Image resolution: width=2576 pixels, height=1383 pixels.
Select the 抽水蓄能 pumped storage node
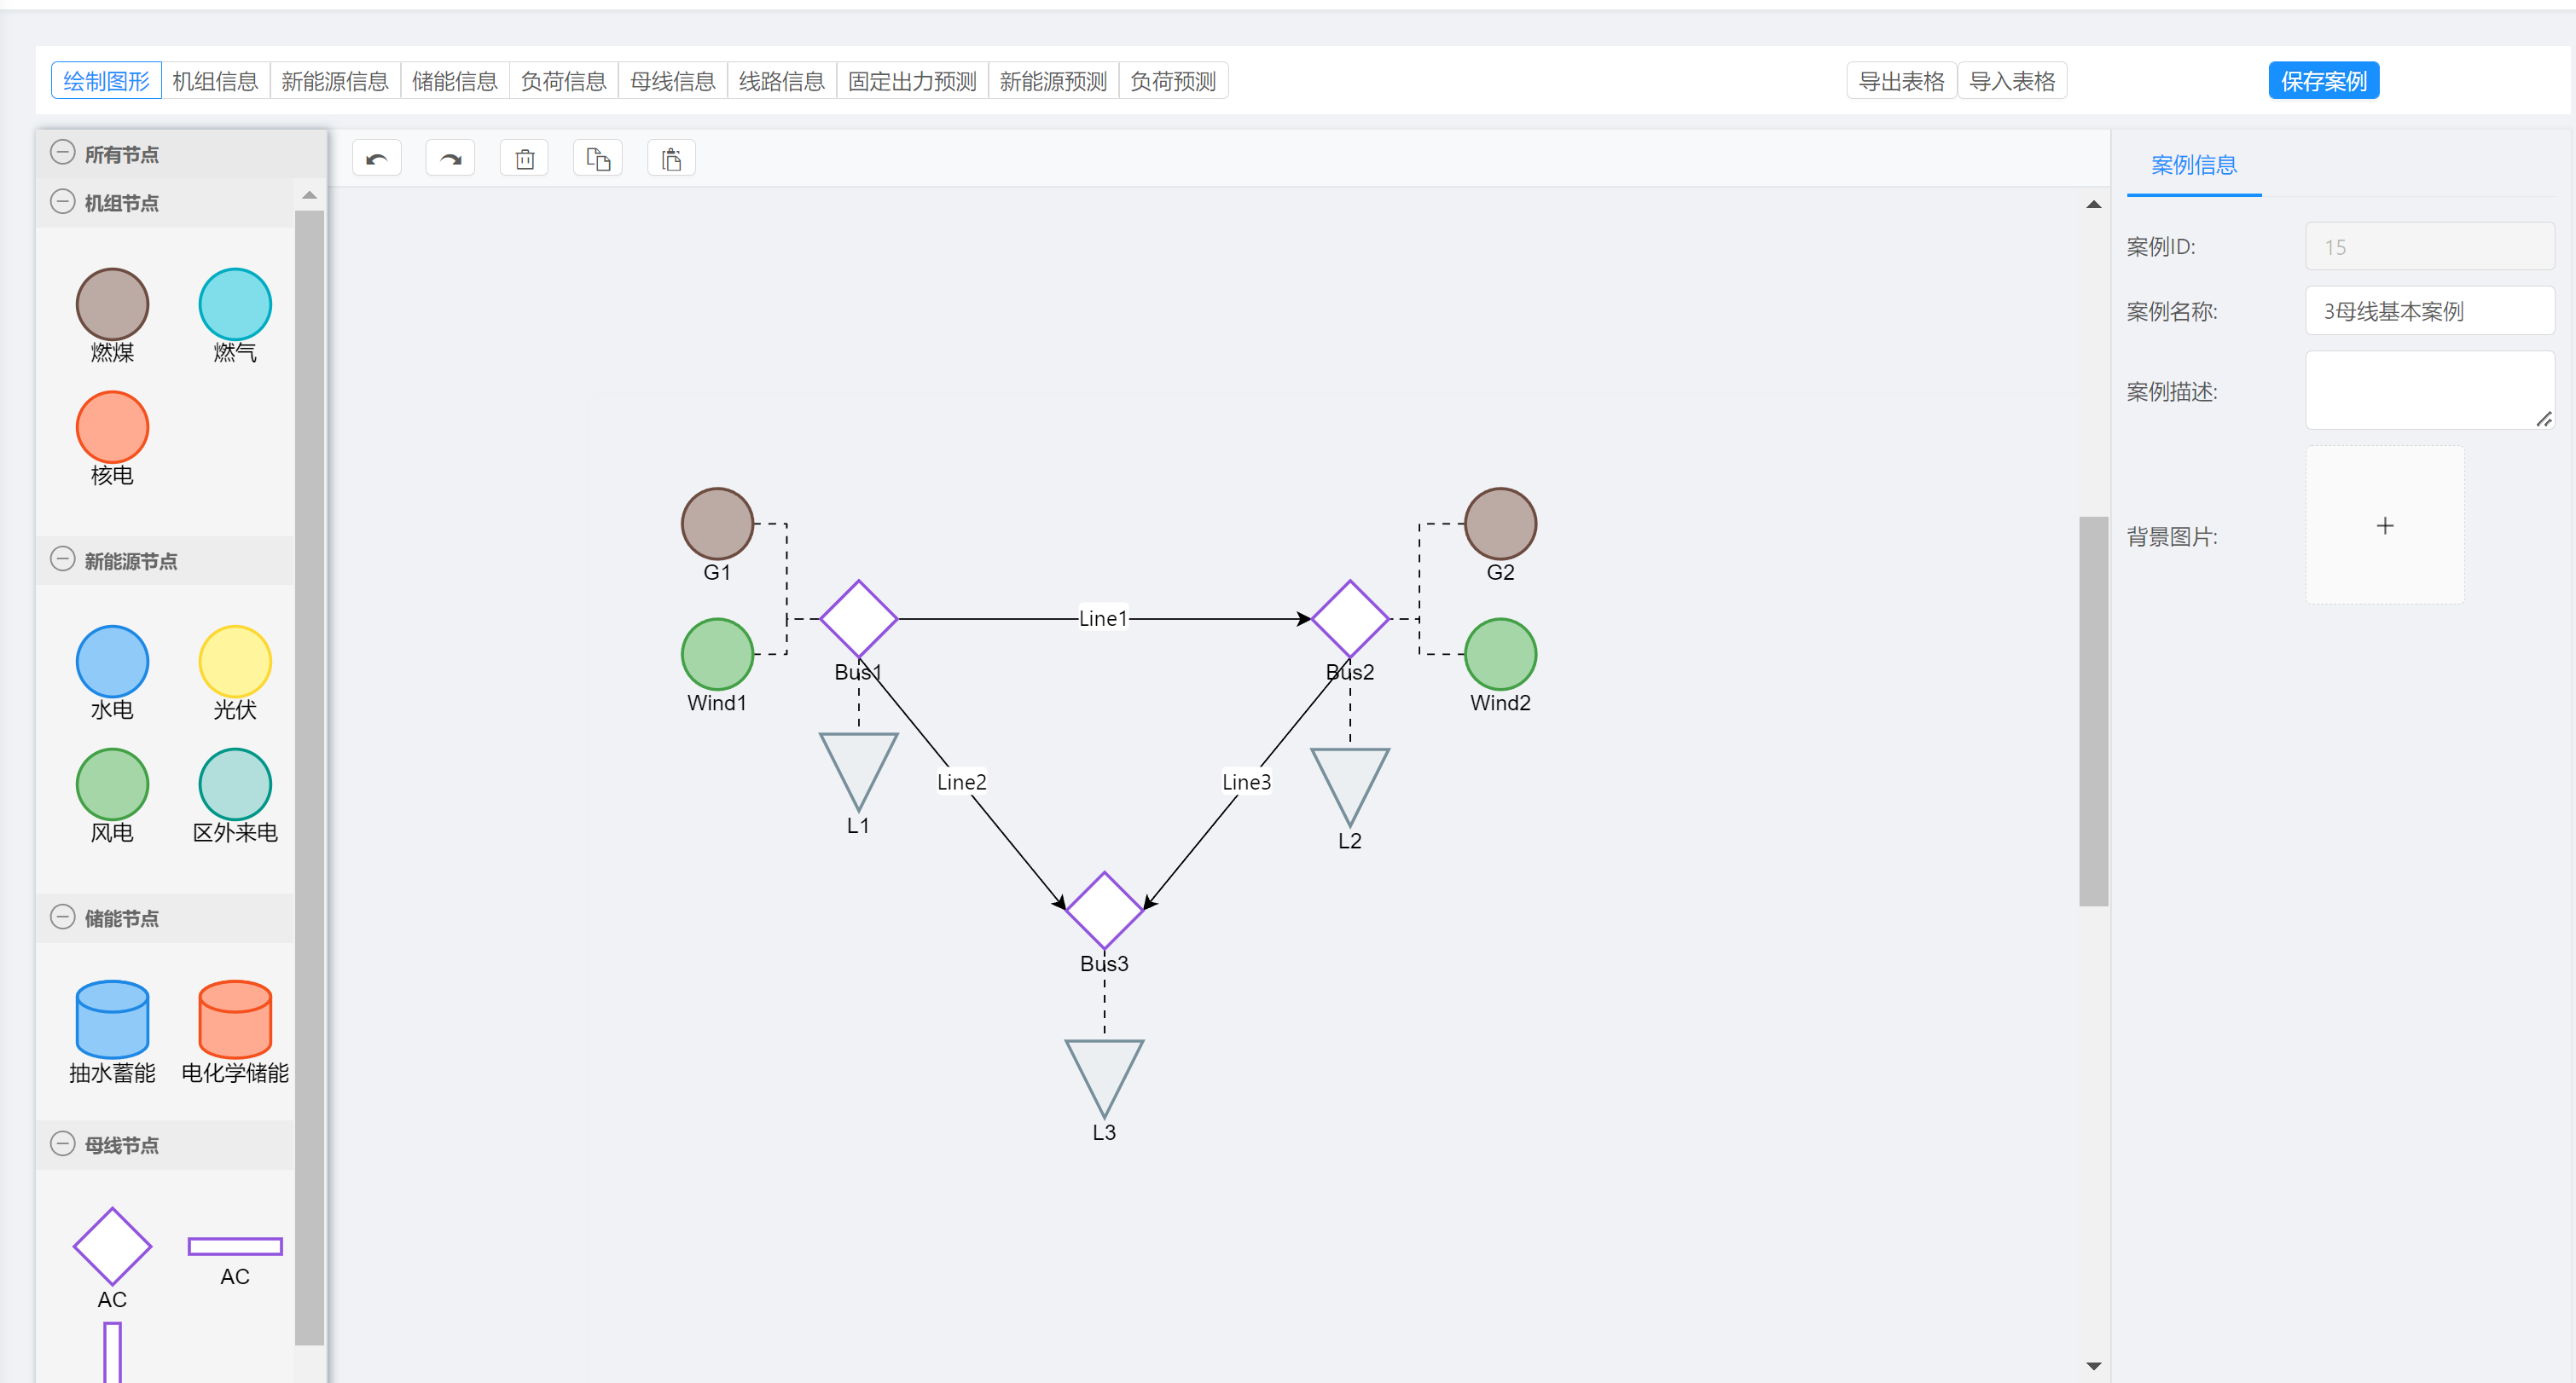112,1019
